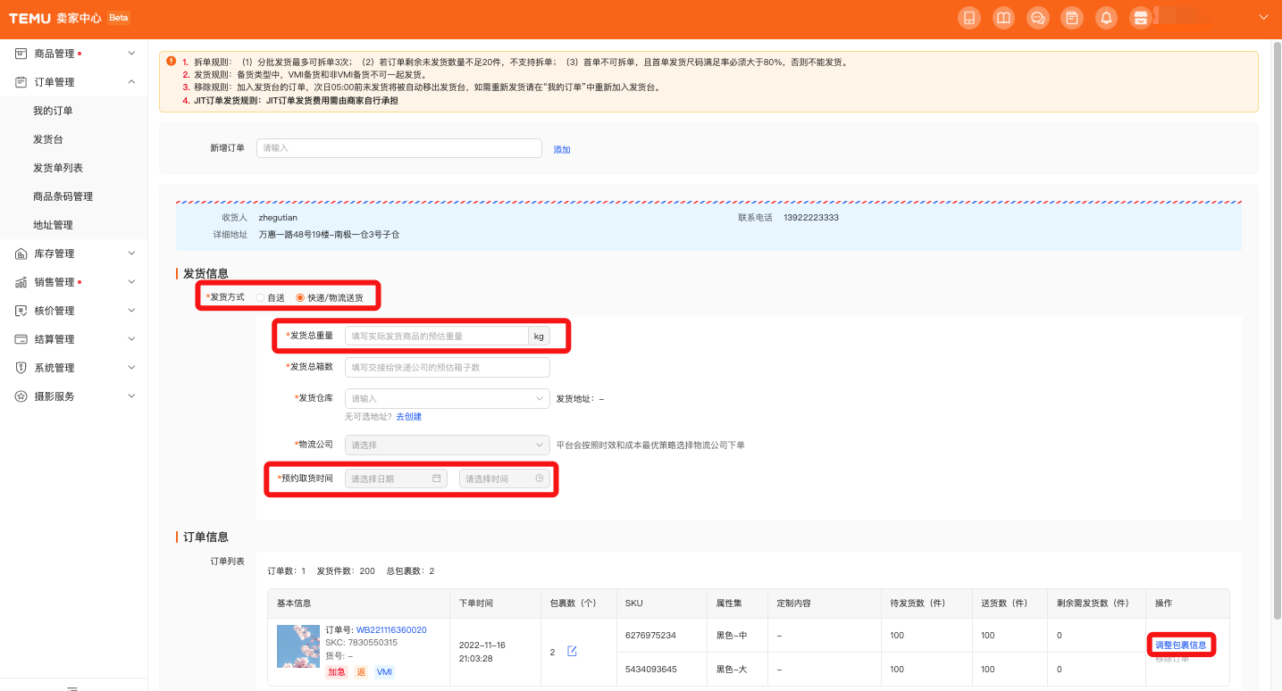This screenshot has width=1282, height=691.
Task: Select the 自送 shipping method radio button
Action: coord(260,297)
